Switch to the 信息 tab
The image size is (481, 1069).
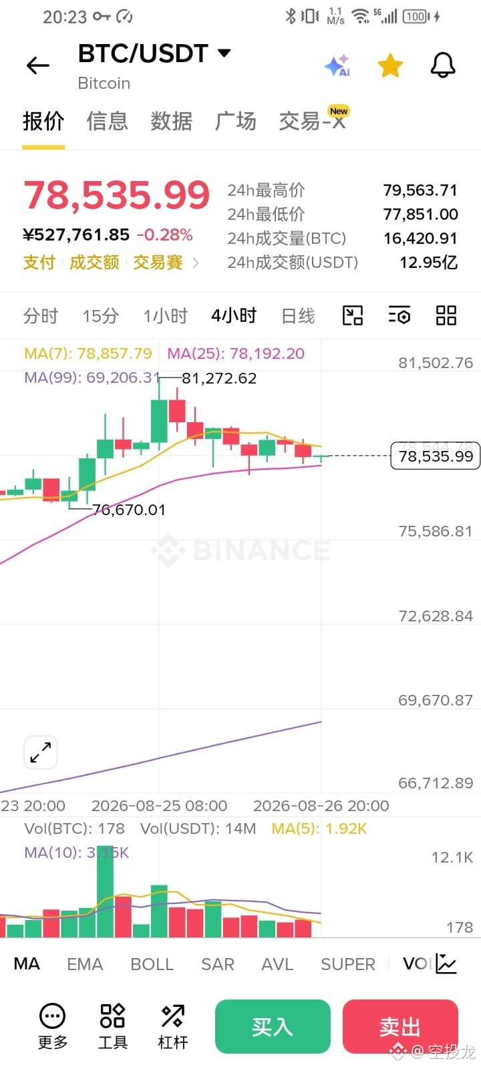[x=107, y=121]
